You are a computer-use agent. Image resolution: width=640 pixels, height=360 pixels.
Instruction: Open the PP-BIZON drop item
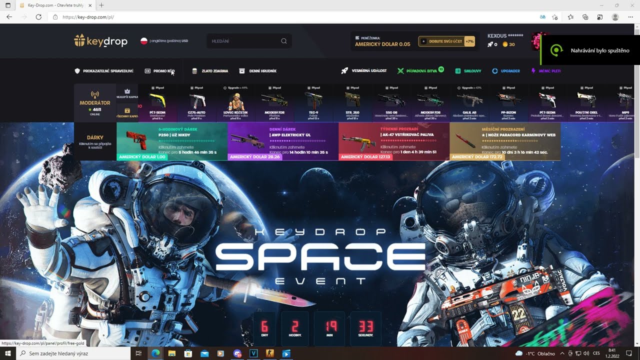pyautogui.click(x=508, y=102)
